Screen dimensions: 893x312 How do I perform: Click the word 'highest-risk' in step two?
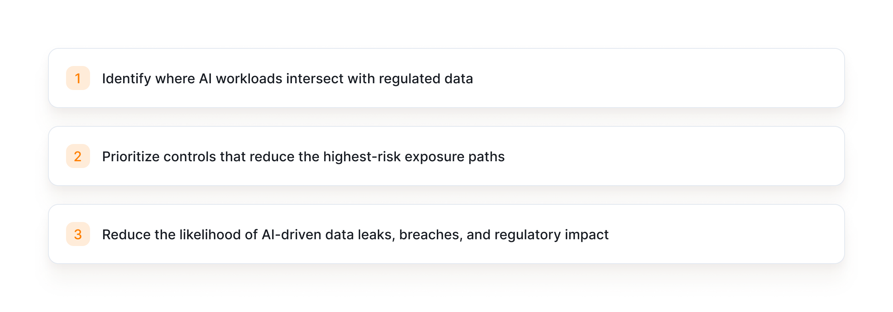(x=362, y=157)
